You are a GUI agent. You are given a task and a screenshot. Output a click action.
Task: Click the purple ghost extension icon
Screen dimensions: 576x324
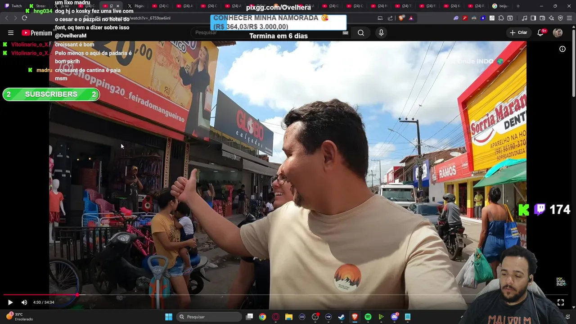[x=456, y=18]
